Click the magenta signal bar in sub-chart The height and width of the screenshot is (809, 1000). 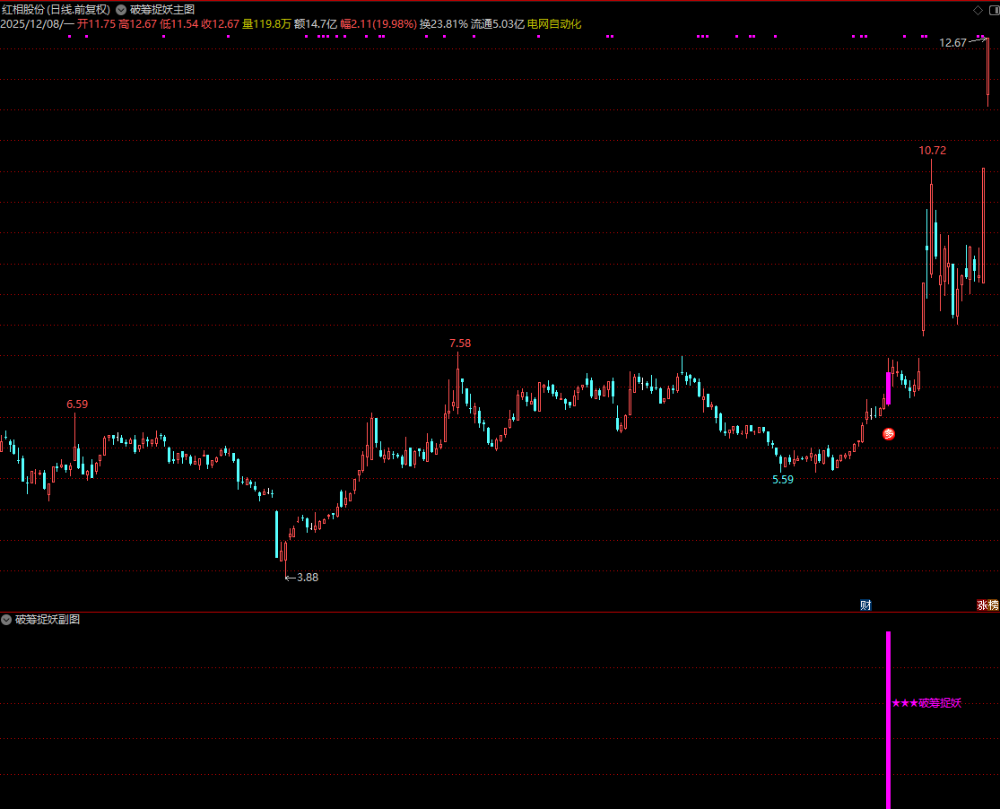889,718
